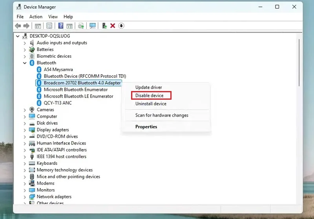Expand the Memory technology devices category

point(25,170)
